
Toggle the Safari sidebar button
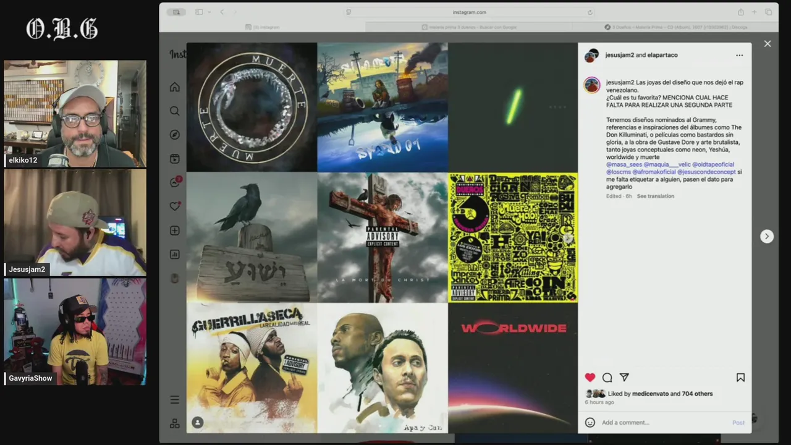199,12
